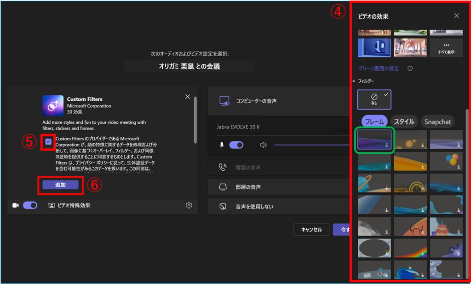The image size is (471, 284).
Task: Switch to the スタイル tab
Action: pos(403,122)
